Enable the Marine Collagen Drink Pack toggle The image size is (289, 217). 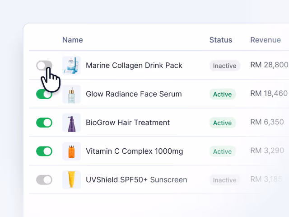click(x=44, y=65)
